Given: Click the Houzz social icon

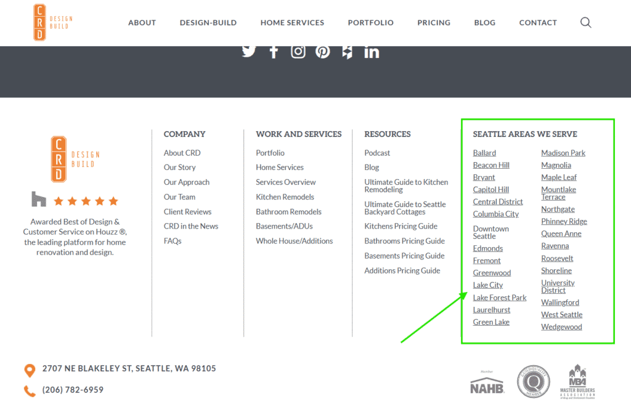Looking at the screenshot, I should [347, 52].
